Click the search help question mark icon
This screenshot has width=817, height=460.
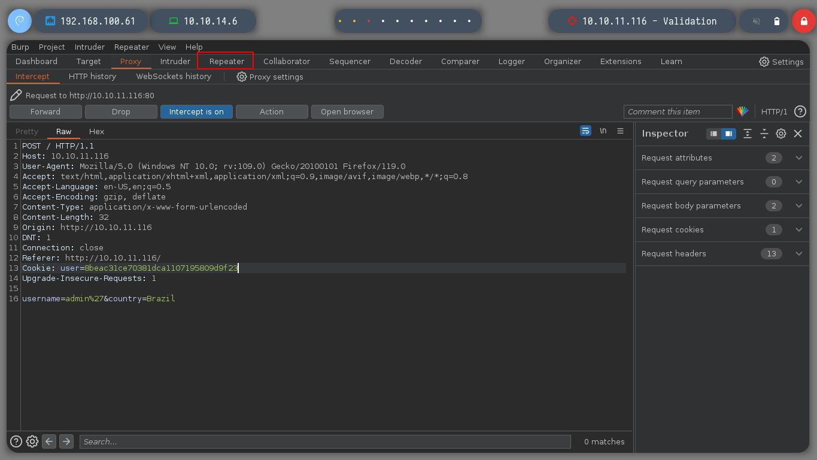[16, 441]
